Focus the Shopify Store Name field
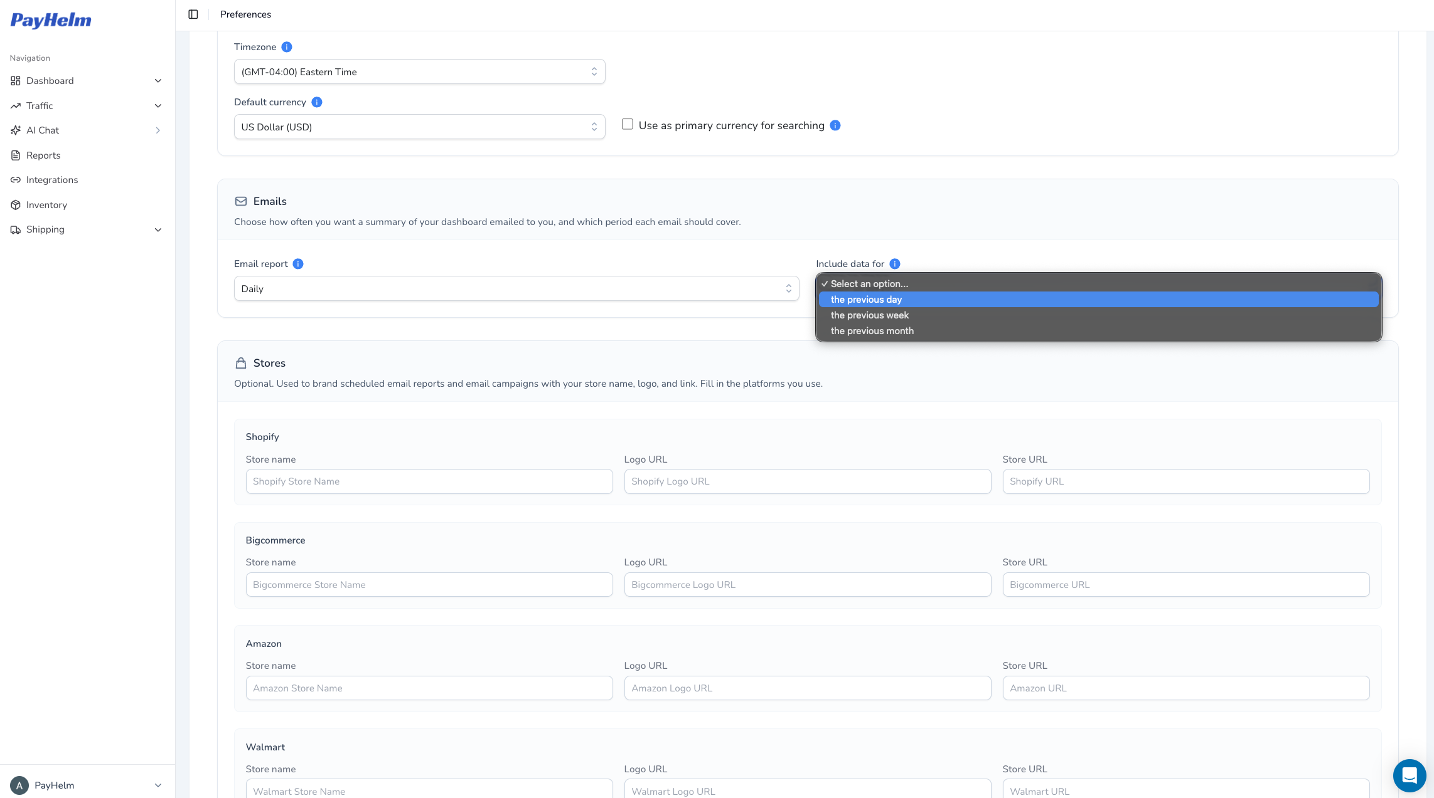 (x=429, y=481)
